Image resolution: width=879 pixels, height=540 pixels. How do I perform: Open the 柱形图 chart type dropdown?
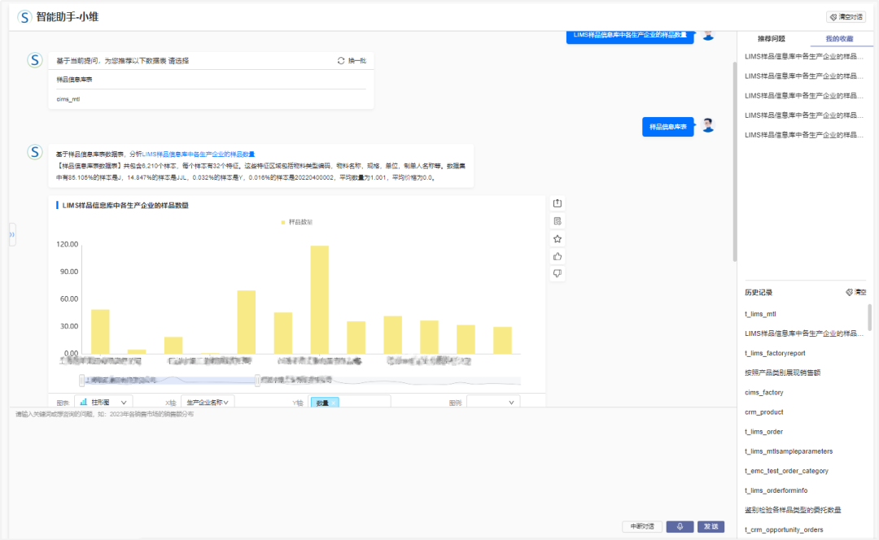click(103, 402)
